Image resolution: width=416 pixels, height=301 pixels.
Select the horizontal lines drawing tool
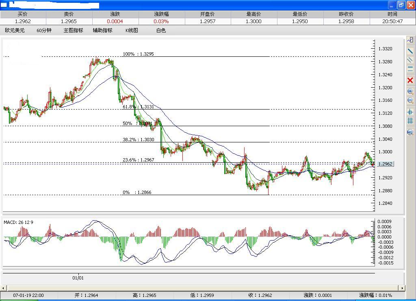coord(410,69)
